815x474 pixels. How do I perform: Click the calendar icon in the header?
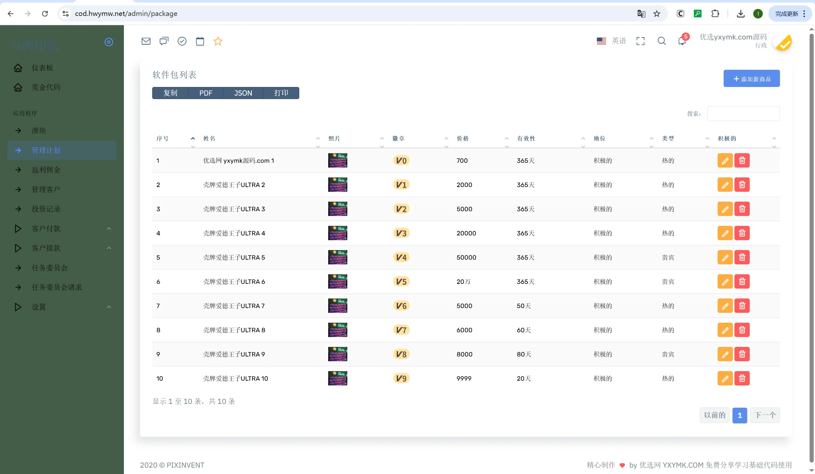pyautogui.click(x=200, y=41)
